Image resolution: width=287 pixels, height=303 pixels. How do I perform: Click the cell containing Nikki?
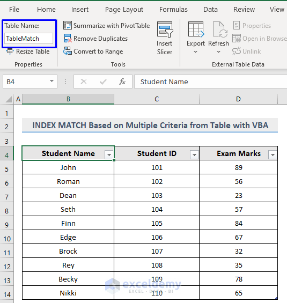pos(68,293)
